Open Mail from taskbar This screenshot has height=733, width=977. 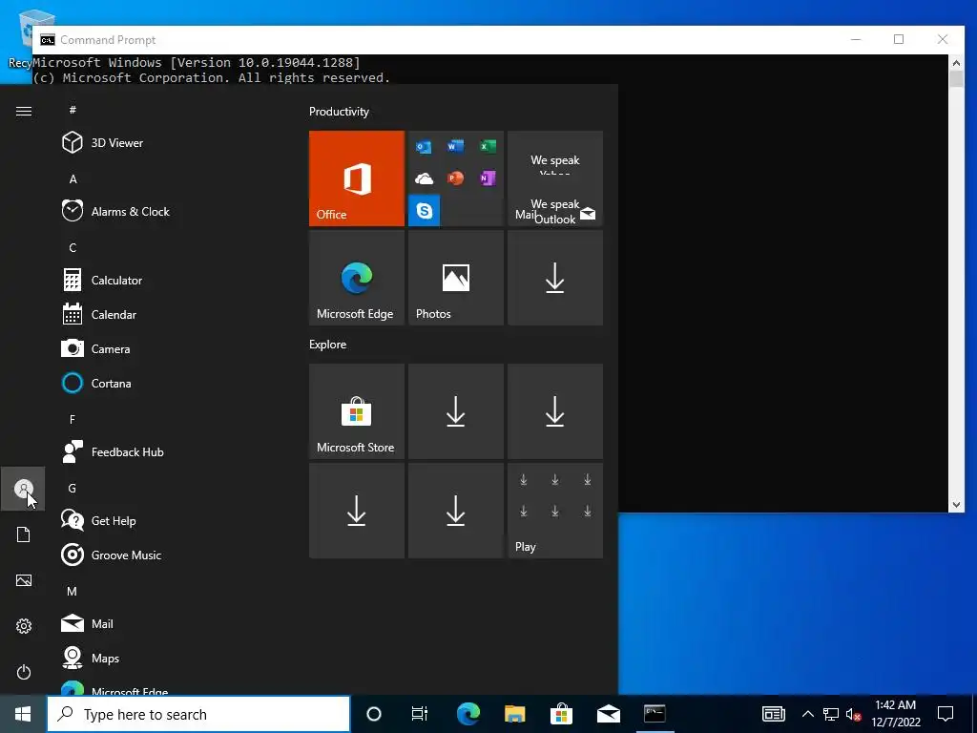pos(608,714)
